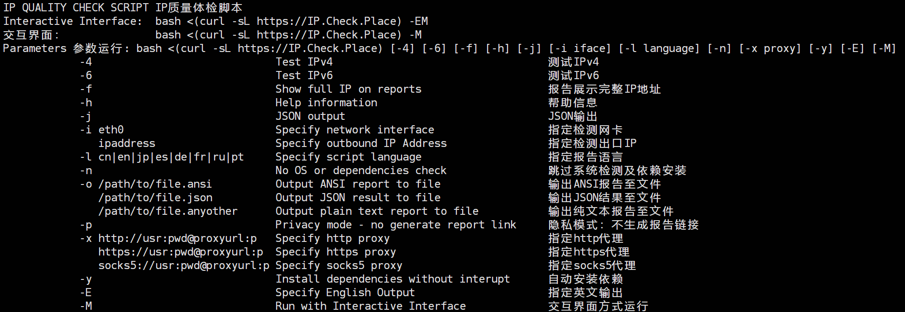
Task: Click the 'No OS or dependencies check' text
Action: pyautogui.click(x=361, y=170)
